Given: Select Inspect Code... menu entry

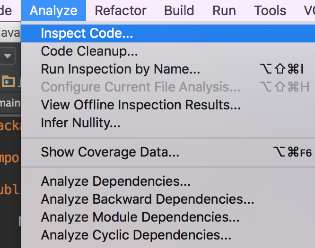Looking at the screenshot, I should 87,33.
